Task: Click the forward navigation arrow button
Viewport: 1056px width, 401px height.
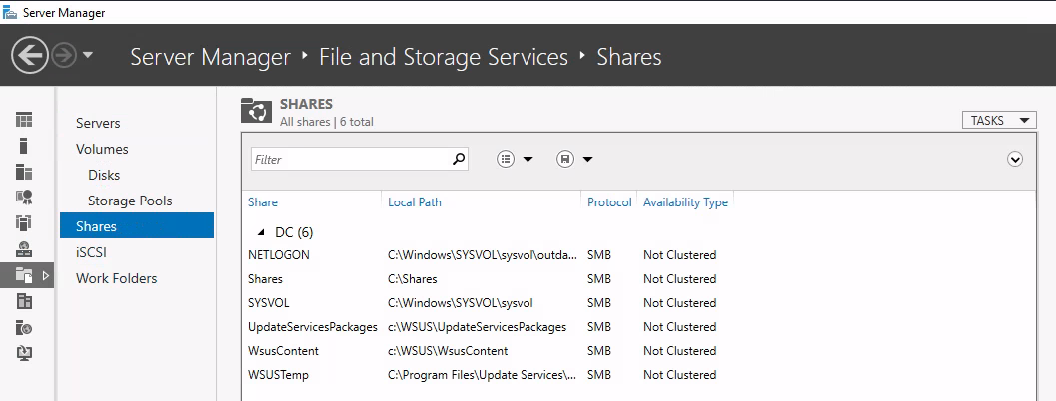Action: 64,56
